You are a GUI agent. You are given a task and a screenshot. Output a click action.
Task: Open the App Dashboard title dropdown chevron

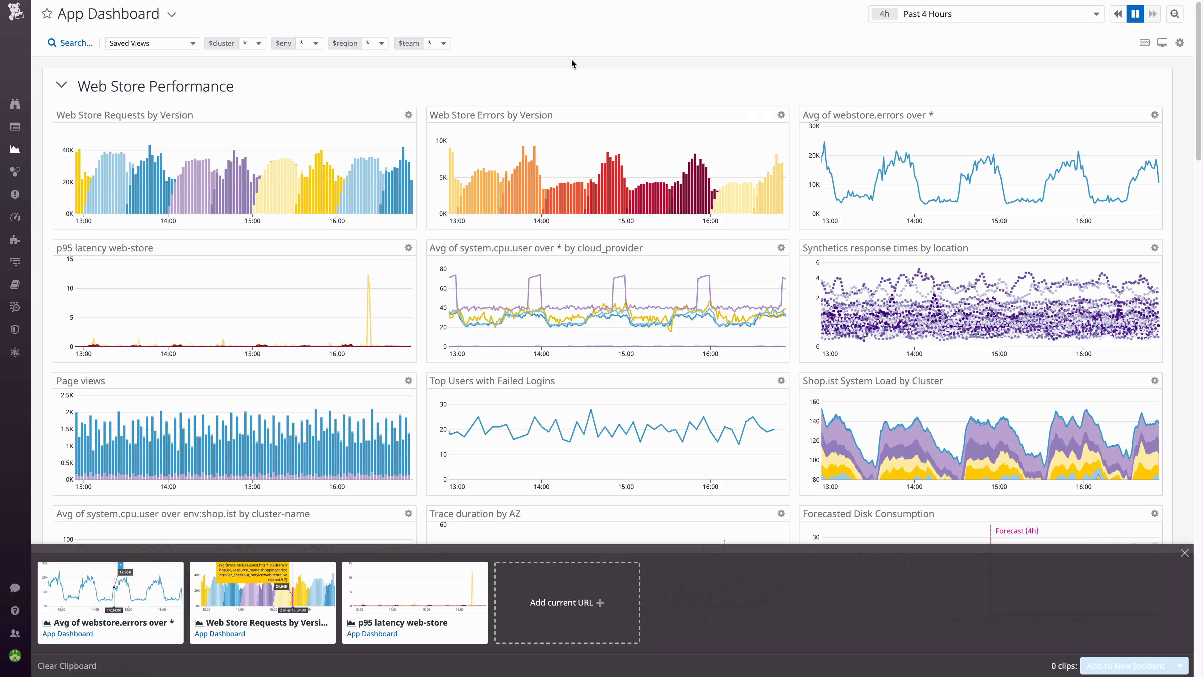[x=172, y=14]
